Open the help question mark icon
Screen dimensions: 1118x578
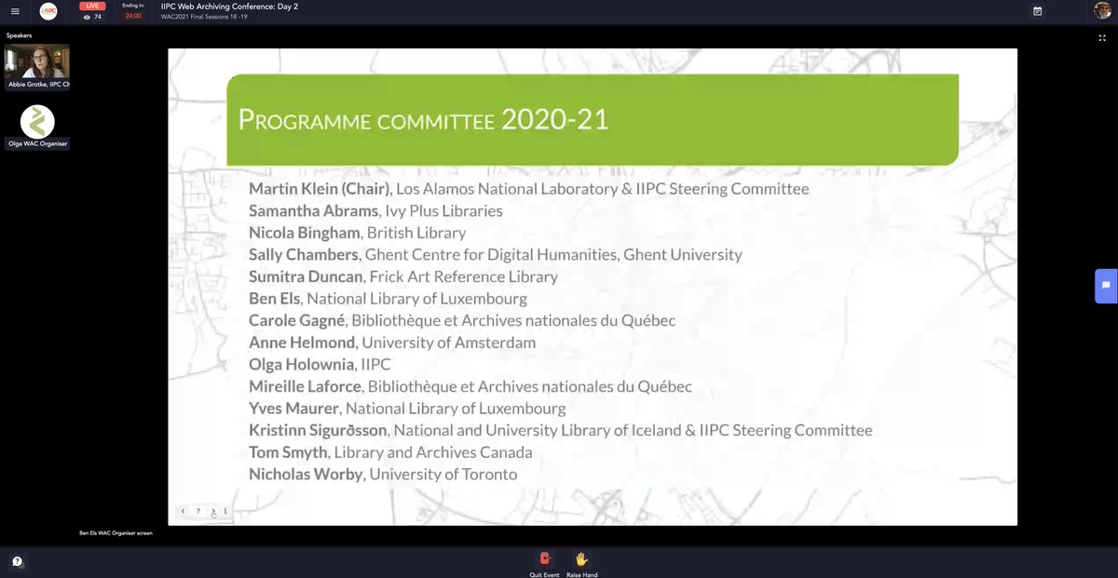coord(17,561)
